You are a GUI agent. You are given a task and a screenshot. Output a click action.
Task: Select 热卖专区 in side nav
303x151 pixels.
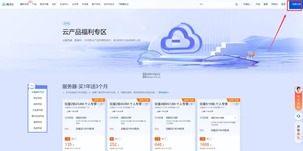pyautogui.click(x=38, y=128)
